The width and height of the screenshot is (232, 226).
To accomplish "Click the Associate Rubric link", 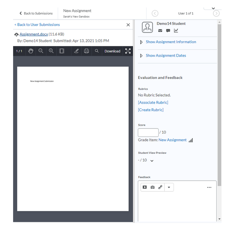I will pyautogui.click(x=153, y=103).
